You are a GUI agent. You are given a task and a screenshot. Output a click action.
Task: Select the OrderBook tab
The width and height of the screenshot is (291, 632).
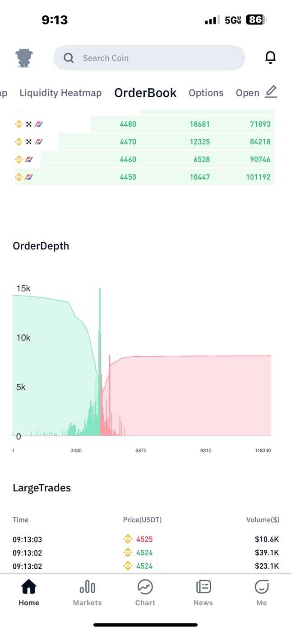tap(145, 93)
